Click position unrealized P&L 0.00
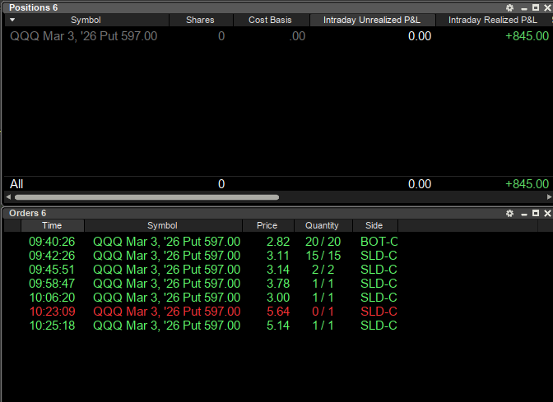The height and width of the screenshot is (402, 553). 420,36
